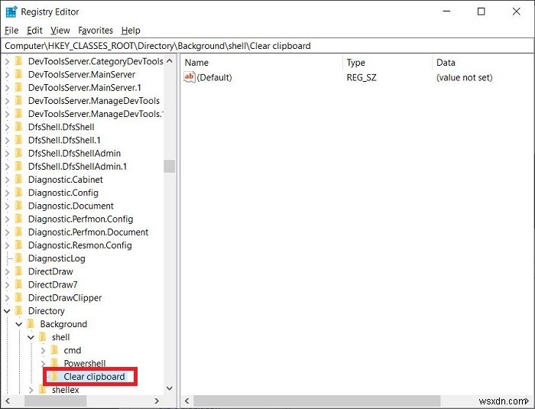Click values pane scroll left arrow
This screenshot has width=535, height=409.
coord(187,401)
